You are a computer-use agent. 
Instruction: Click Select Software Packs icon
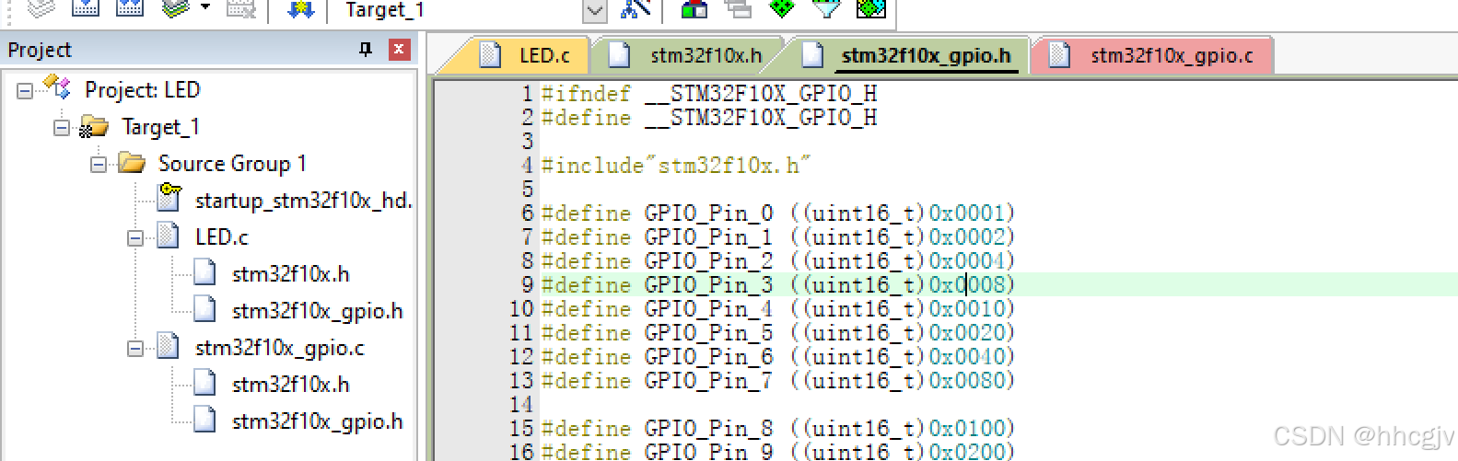click(826, 8)
